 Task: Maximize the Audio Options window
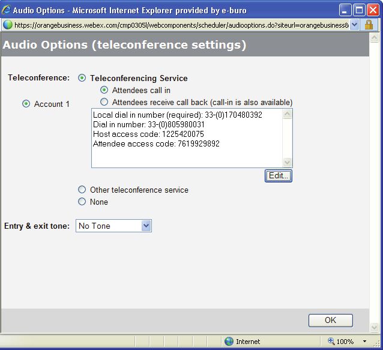point(359,10)
